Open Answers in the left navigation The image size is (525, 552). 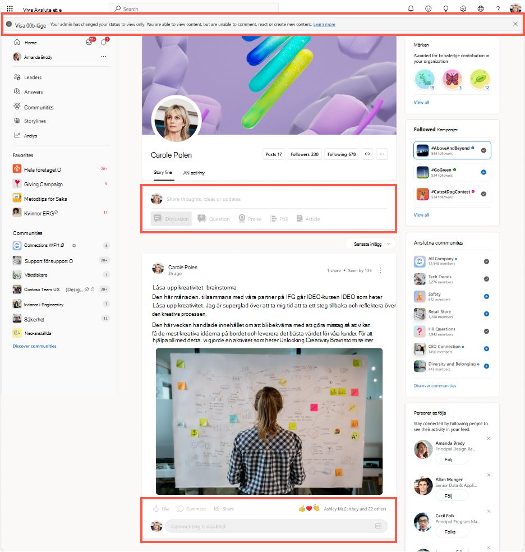tap(34, 92)
